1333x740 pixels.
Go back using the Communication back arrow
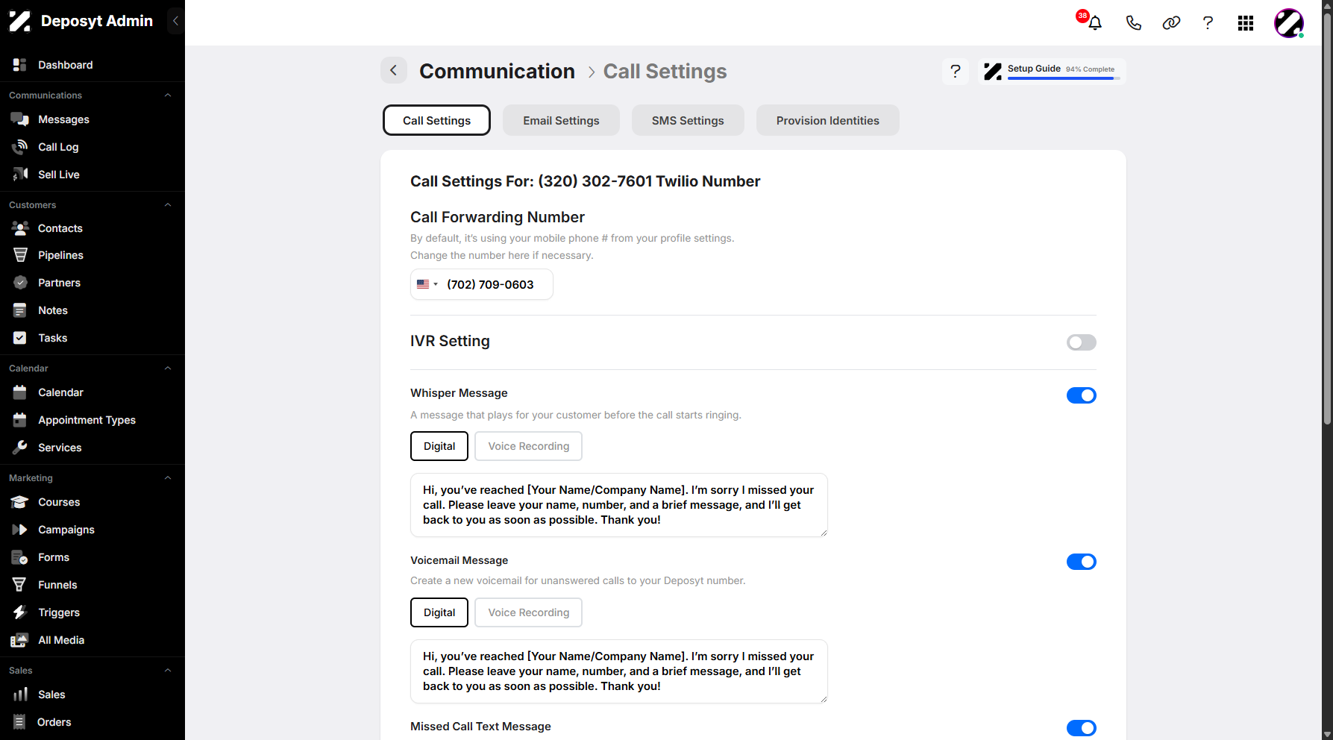394,71
